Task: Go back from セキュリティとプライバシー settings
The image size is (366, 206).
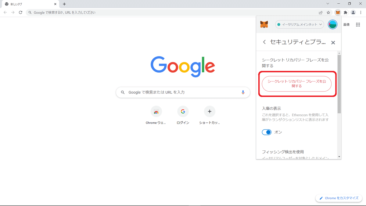Action: coord(264,42)
